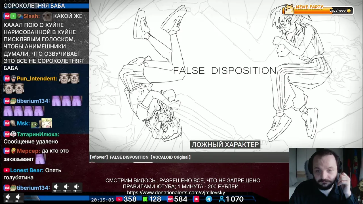
Task: Click the 'СОРОКОЛЕТНЯЯ БАБА' header text
Action: (34, 6)
